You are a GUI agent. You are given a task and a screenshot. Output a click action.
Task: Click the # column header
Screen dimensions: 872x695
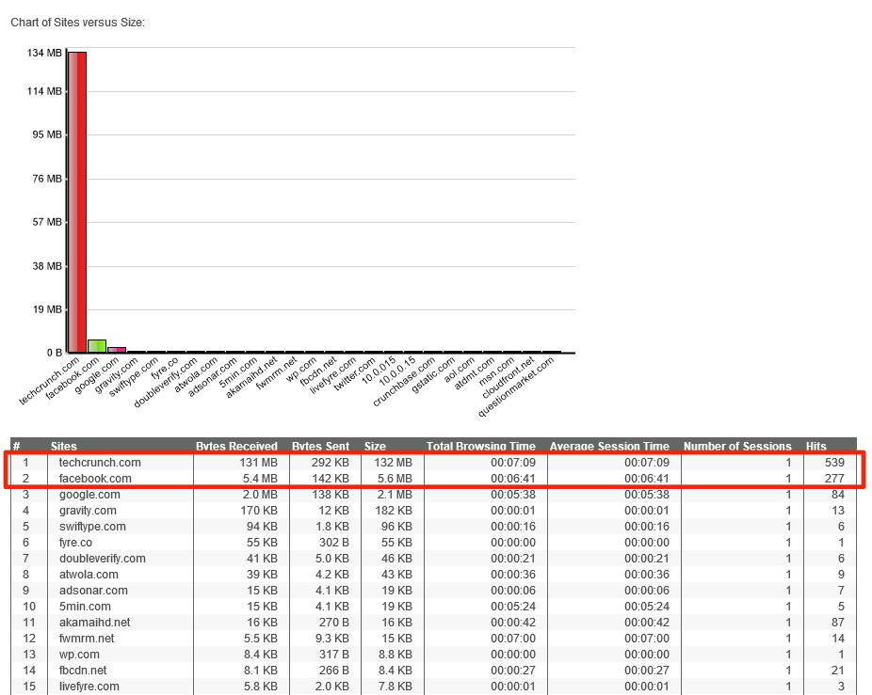click(x=17, y=446)
